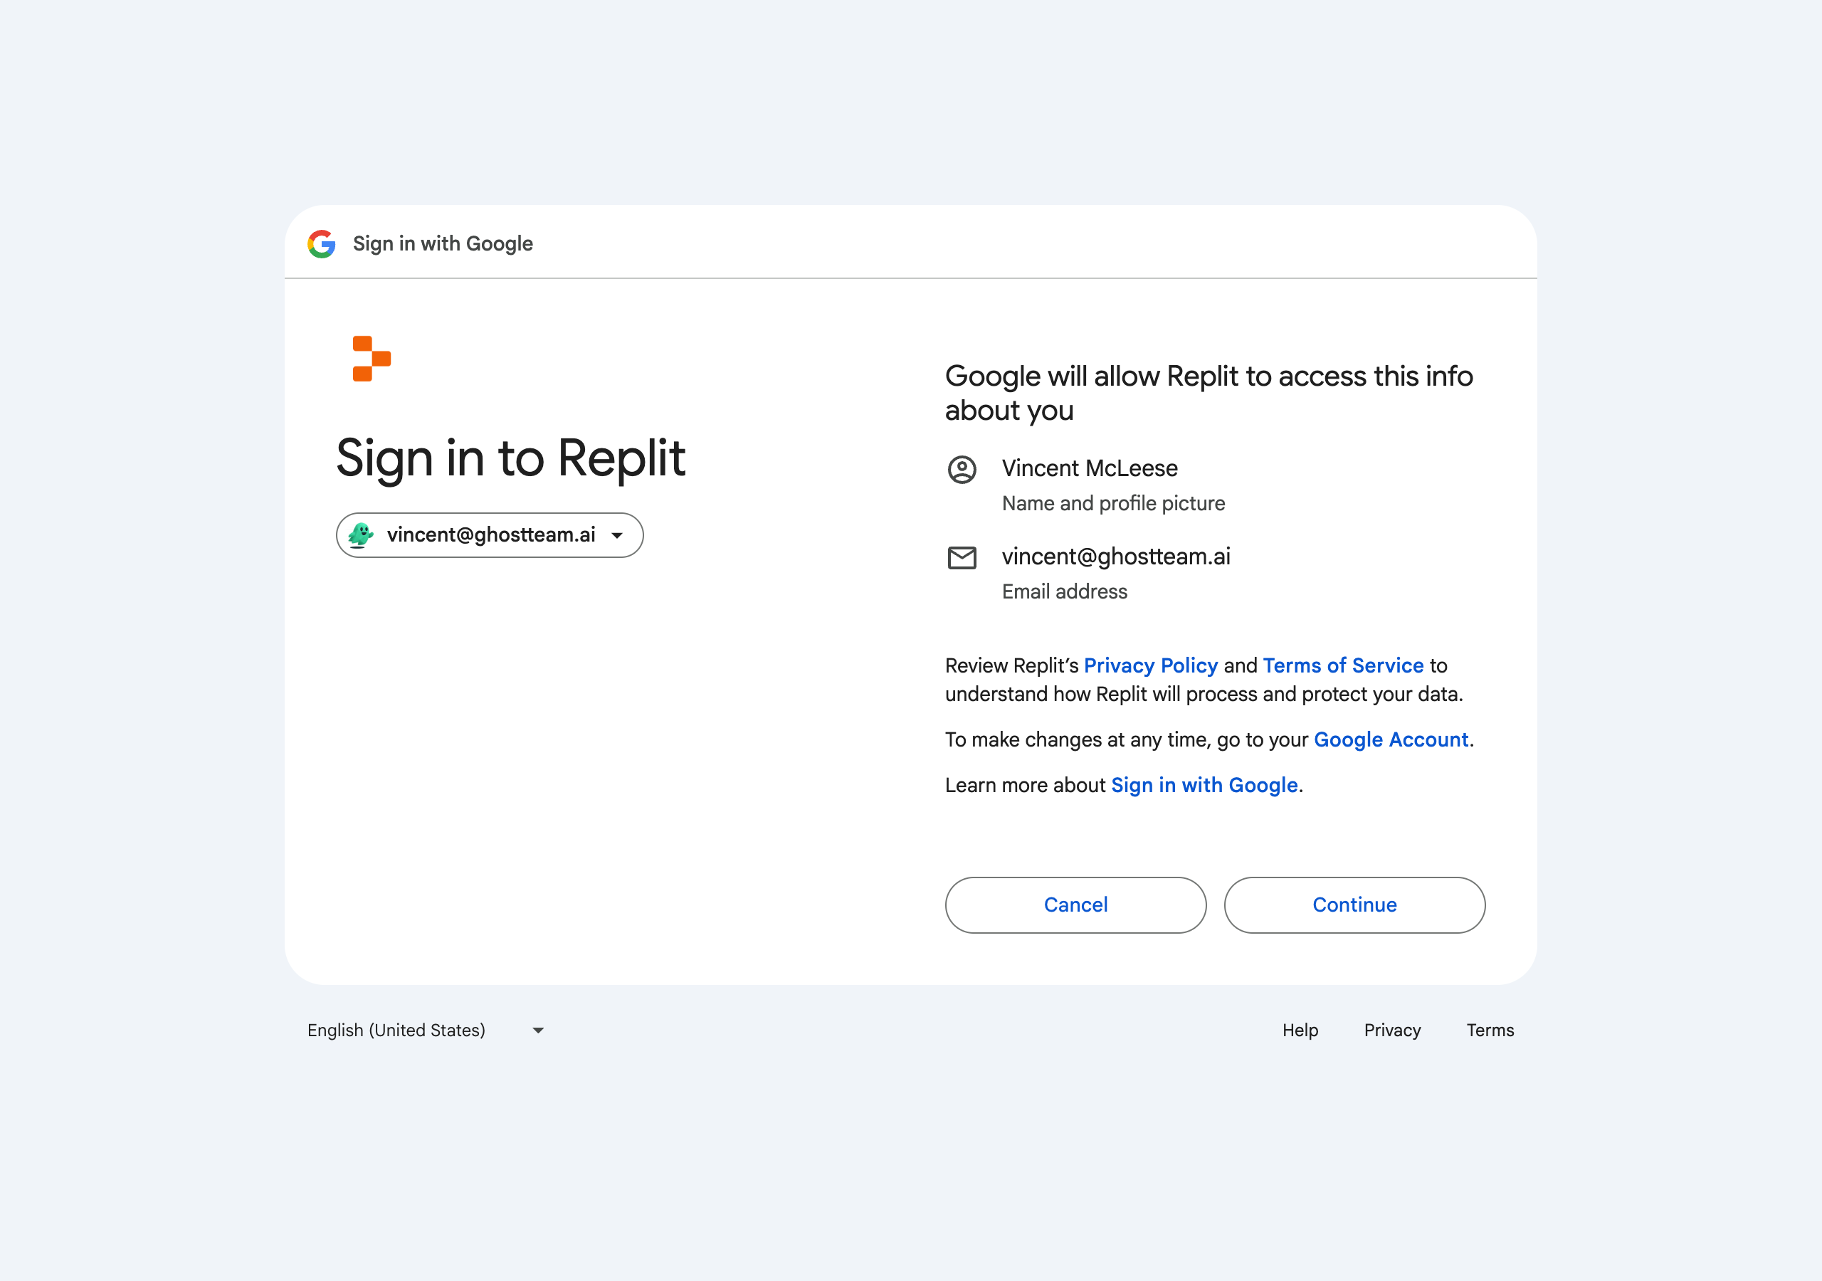Open the English (United States) language selector

point(396,1030)
